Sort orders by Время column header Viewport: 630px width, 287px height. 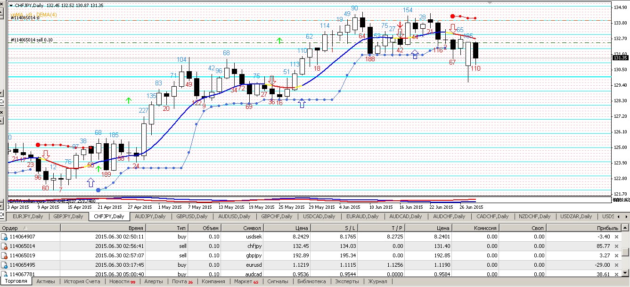coord(103,228)
